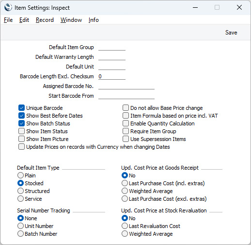Enable the Show Item Picture checkbox
Viewport: 251px width, 245px height.
(21, 139)
